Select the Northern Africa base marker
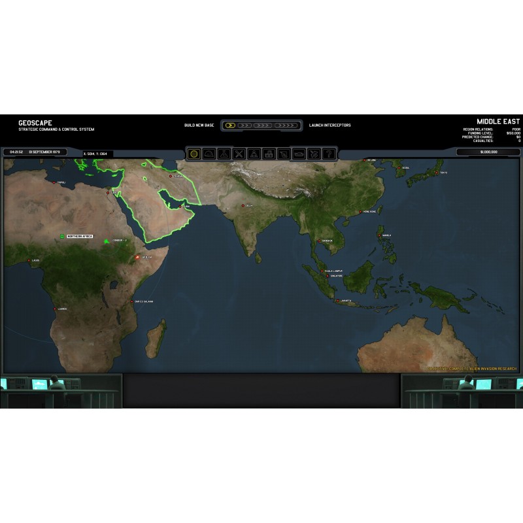Screen dimensions: 523x523 coord(63,236)
